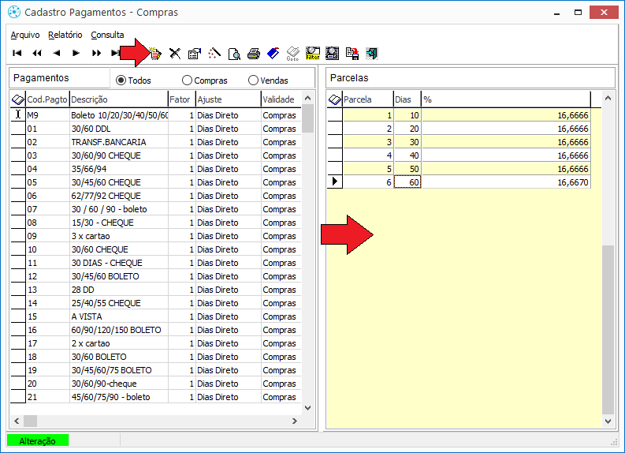Go to next record arrow
The image size is (625, 453).
pos(76,53)
